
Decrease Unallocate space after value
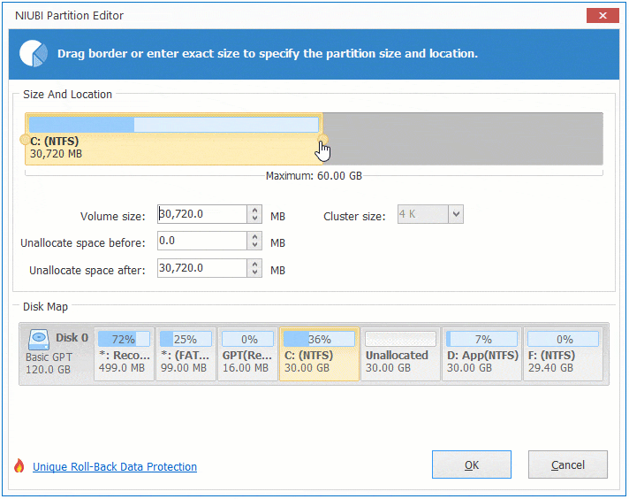pyautogui.click(x=254, y=273)
